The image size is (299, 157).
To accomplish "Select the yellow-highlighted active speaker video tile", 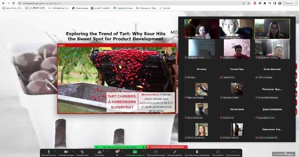I will click(x=272, y=29).
